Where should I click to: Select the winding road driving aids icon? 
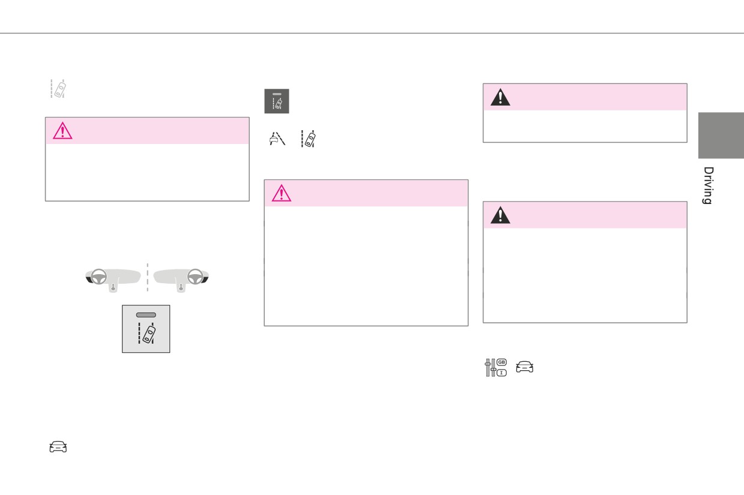tap(277, 140)
